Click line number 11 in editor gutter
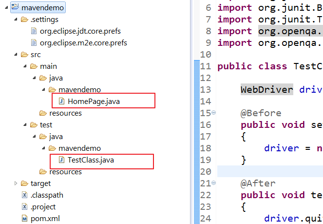The height and width of the screenshot is (224, 323). (206, 66)
